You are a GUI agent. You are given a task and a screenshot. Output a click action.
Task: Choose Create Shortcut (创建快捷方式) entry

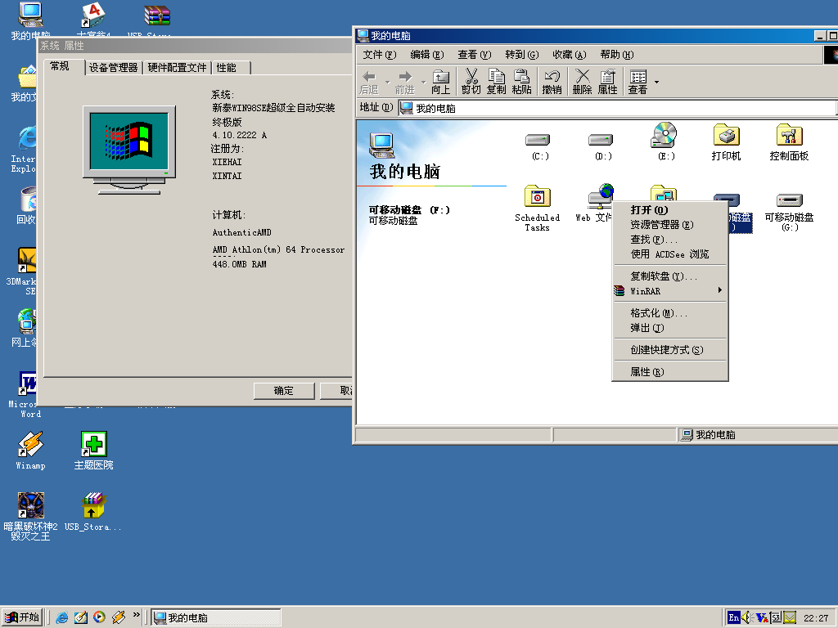669,350
